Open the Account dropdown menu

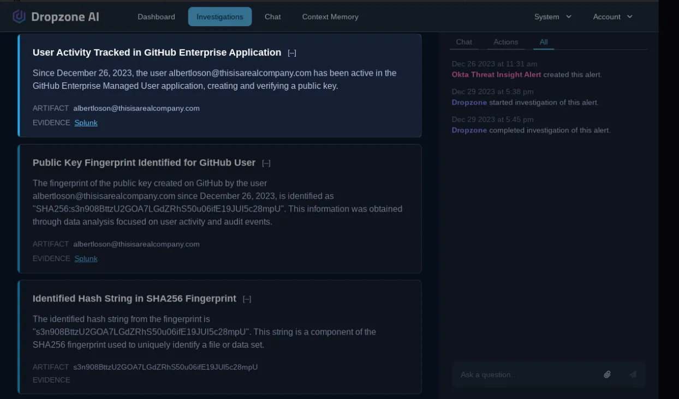click(612, 17)
